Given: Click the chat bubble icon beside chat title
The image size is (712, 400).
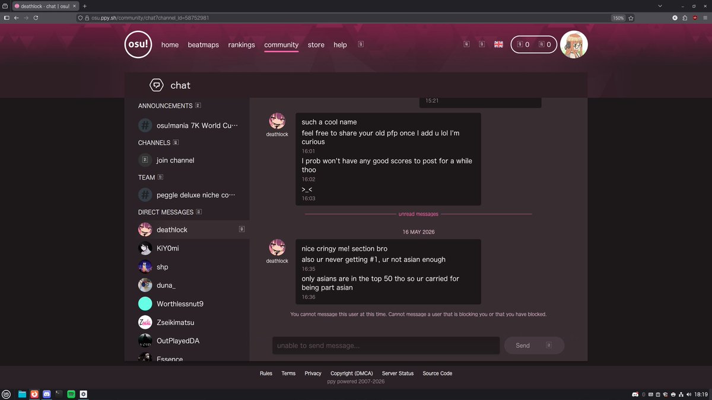Looking at the screenshot, I should click(x=157, y=85).
